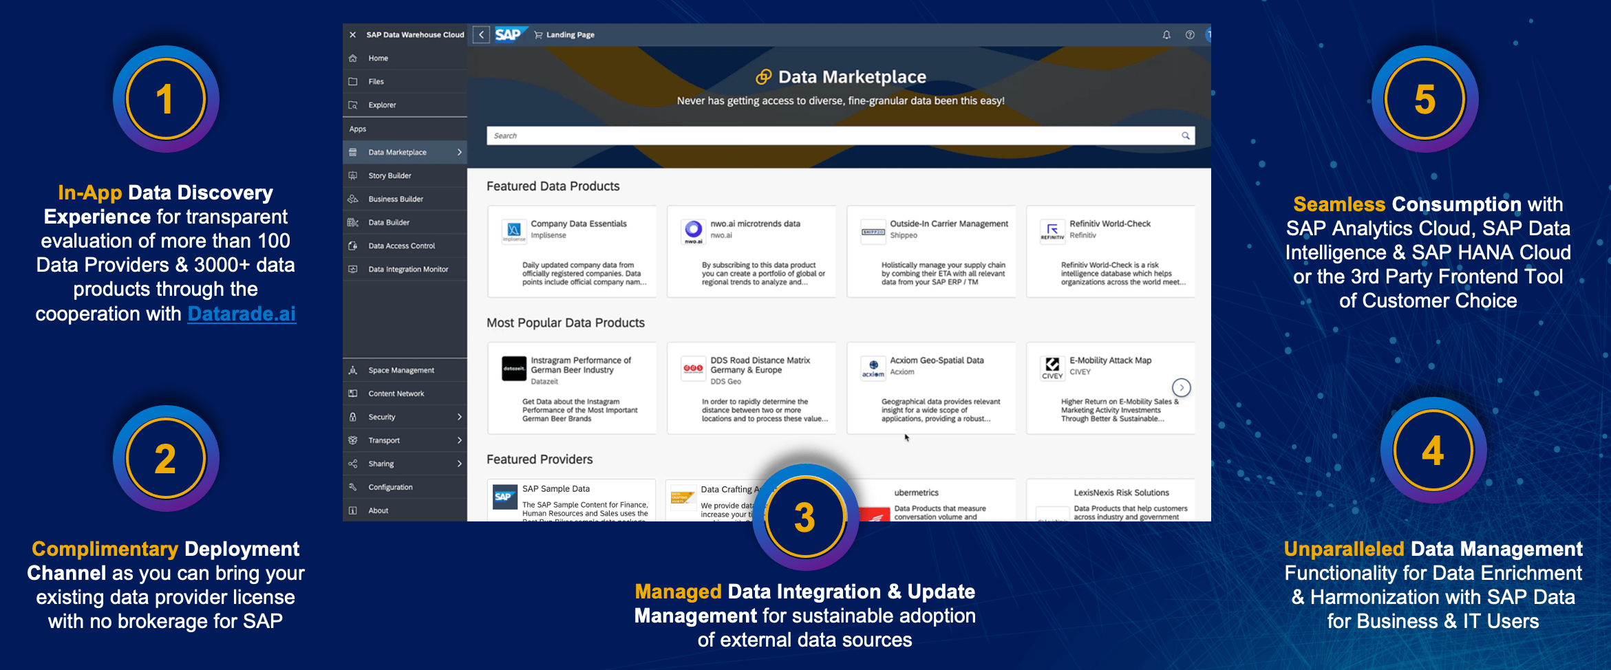
Task: Click the search magnifier icon
Action: 1186,136
